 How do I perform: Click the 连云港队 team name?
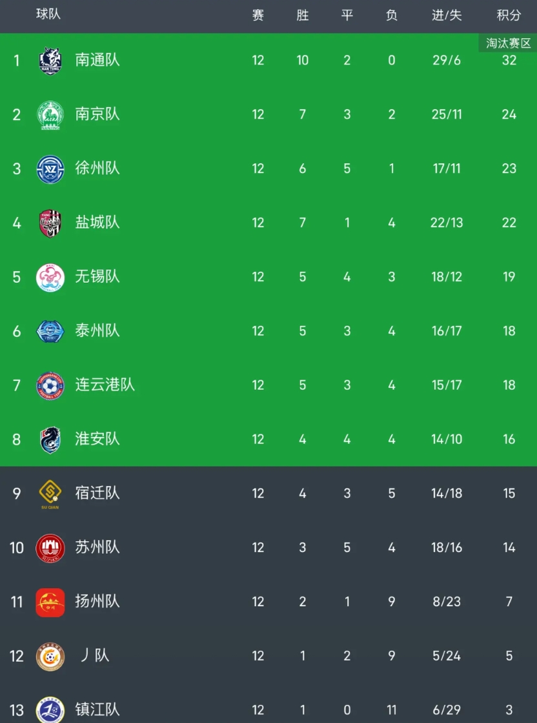[105, 385]
